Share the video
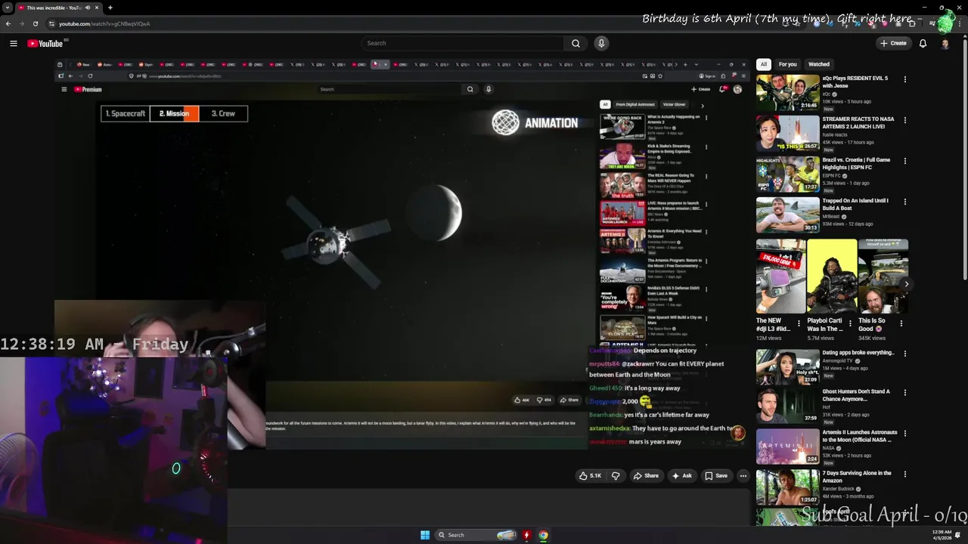968x544 pixels. [x=646, y=476]
